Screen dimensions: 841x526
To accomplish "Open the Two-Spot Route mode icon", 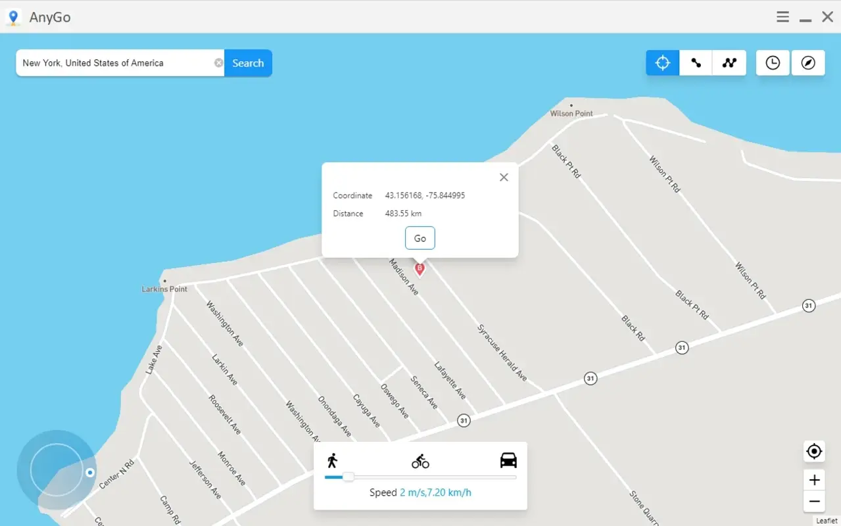I will click(695, 62).
